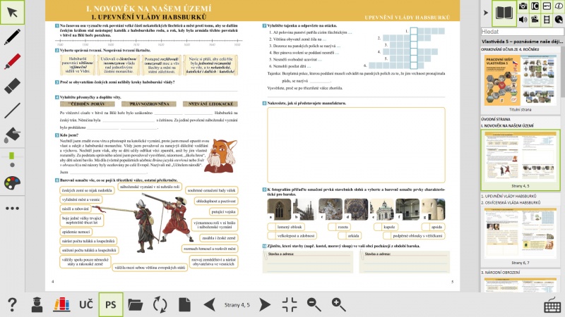Screen dimensions: 565x317
Task: Click the 'násilí a rabování' label bubble
Action: [76, 209]
